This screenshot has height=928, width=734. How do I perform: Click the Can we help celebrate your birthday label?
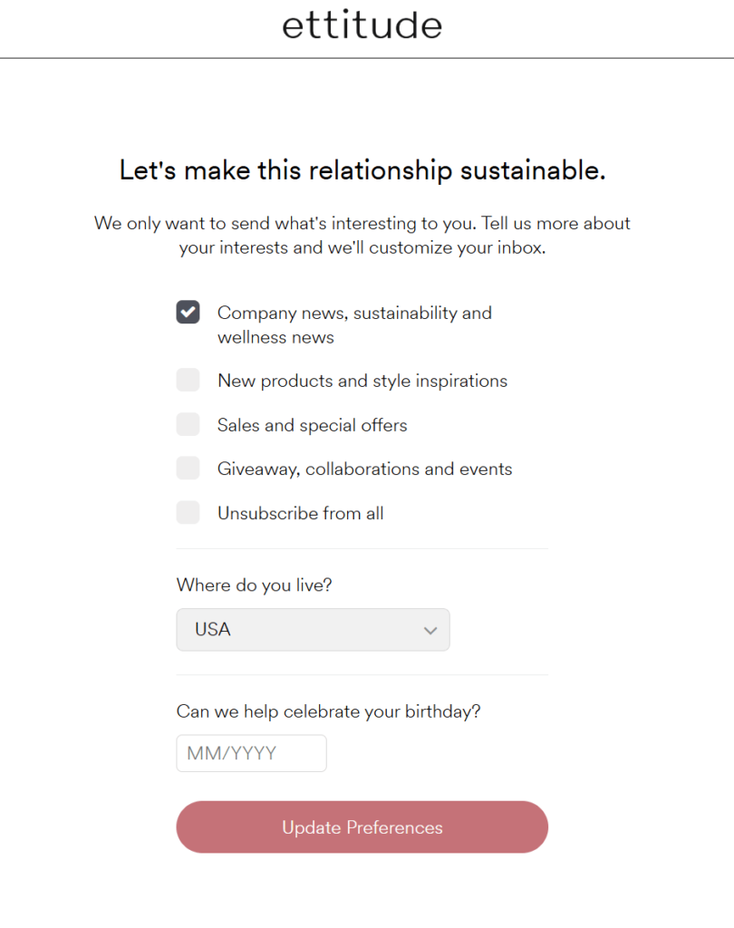pos(328,711)
